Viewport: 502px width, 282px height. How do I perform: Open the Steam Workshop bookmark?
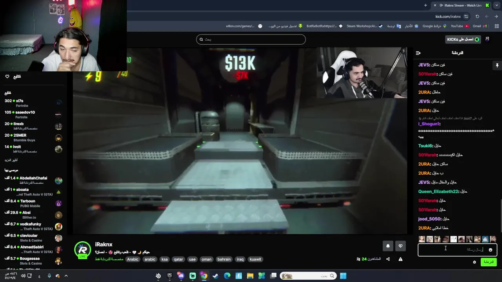click(x=364, y=26)
